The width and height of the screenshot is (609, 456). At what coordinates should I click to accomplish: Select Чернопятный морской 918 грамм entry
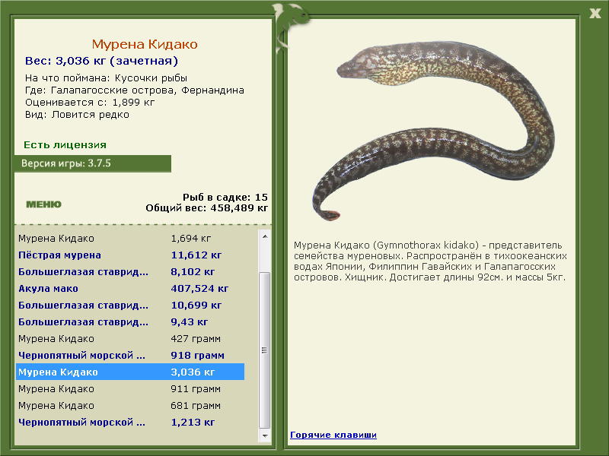130,355
